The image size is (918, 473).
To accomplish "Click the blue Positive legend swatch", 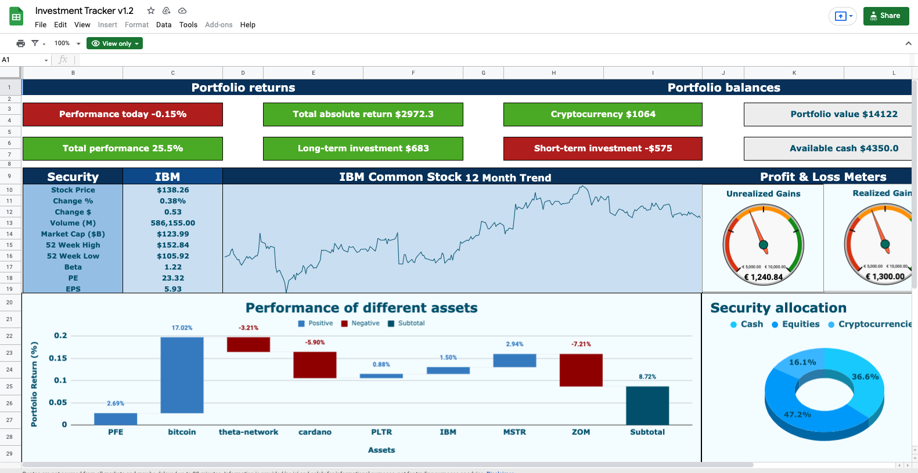I will click(301, 323).
